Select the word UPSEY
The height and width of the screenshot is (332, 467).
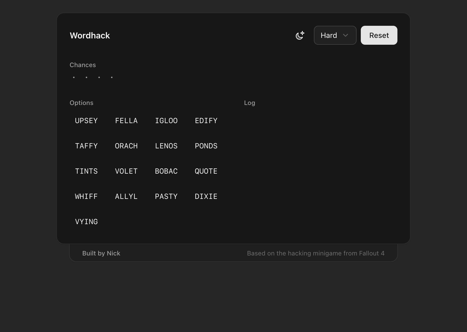tap(86, 120)
